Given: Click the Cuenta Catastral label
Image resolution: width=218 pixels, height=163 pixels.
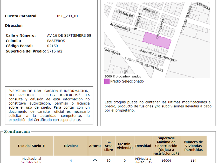Looking at the screenshot, I should point(21,16).
